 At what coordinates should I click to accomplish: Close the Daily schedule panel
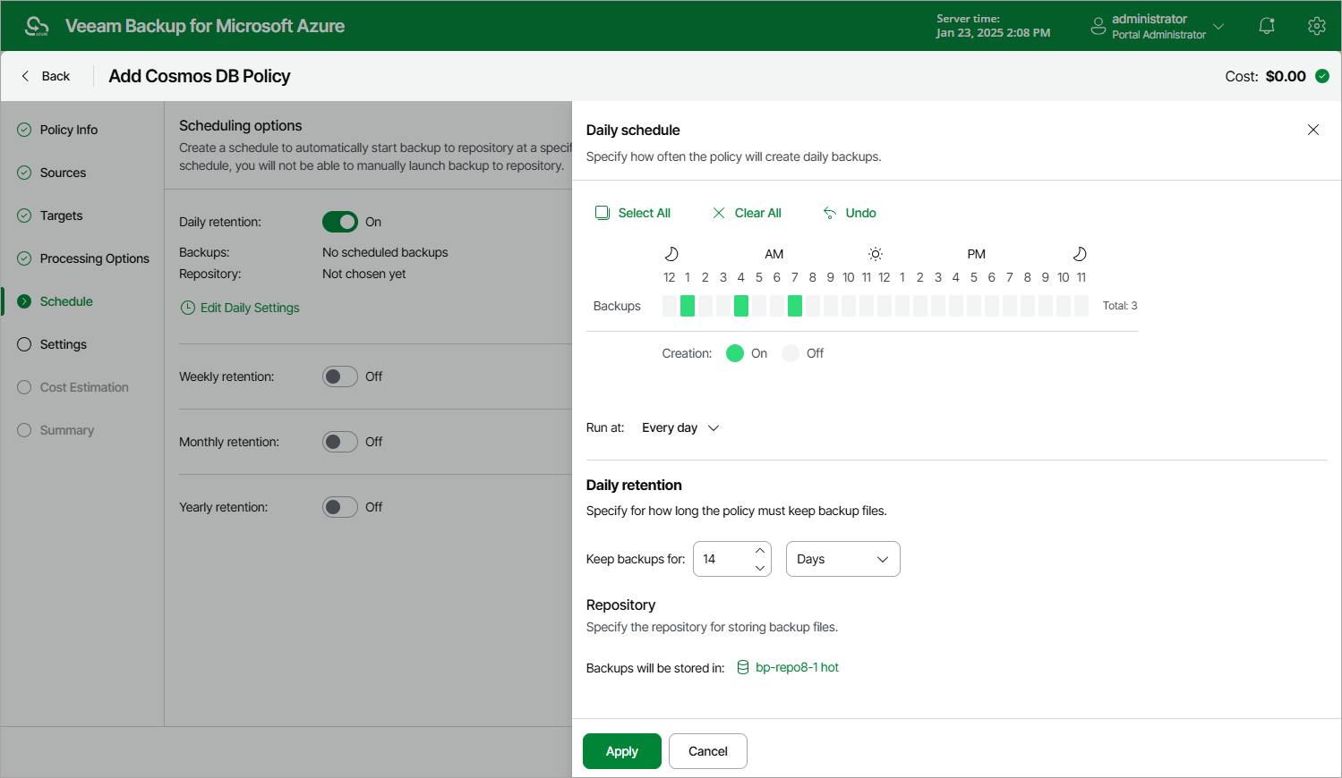click(x=1313, y=130)
